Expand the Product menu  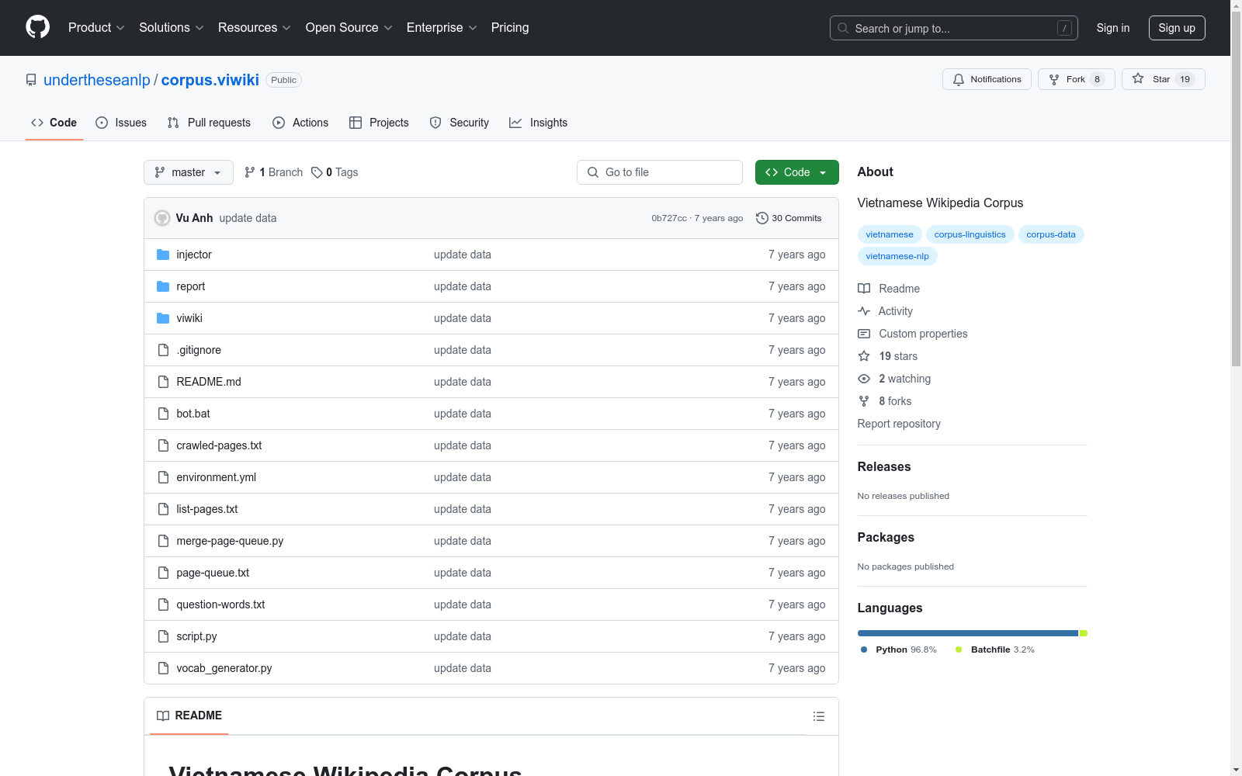tap(96, 28)
